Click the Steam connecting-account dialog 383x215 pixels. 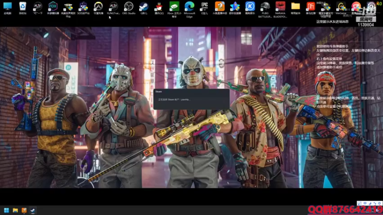point(191,99)
